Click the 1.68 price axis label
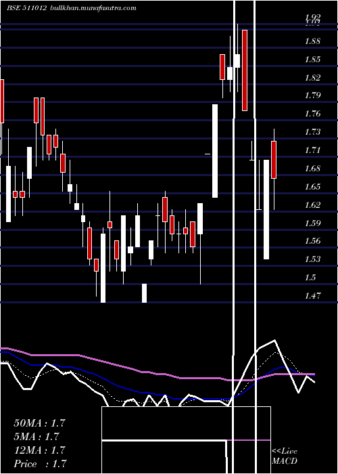The width and height of the screenshot is (338, 474). (312, 169)
